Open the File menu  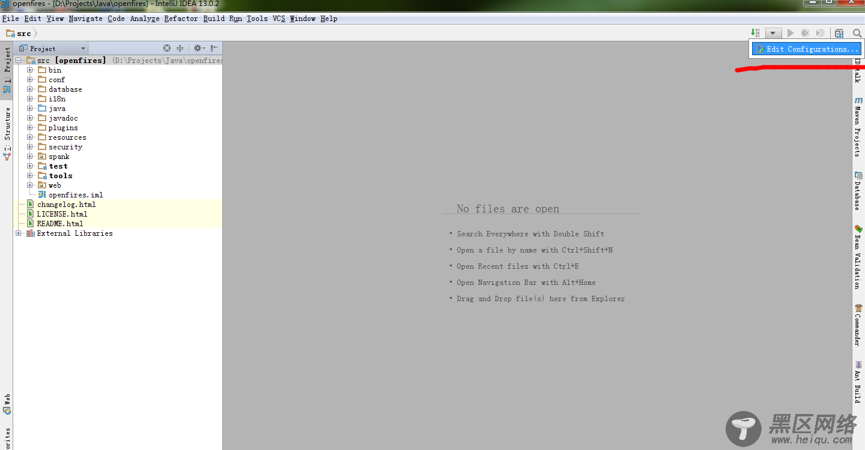[11, 19]
